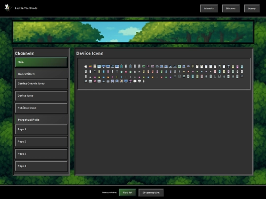Open the Discover page
This screenshot has width=266, height=199.
tap(231, 8)
